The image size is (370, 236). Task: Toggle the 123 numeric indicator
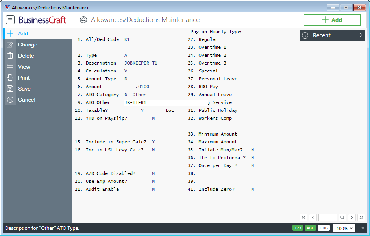(298, 228)
